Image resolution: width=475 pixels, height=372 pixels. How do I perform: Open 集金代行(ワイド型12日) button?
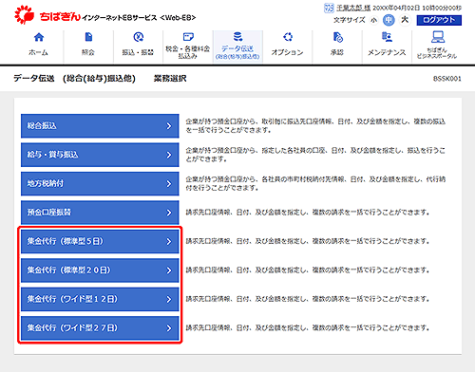click(x=100, y=299)
